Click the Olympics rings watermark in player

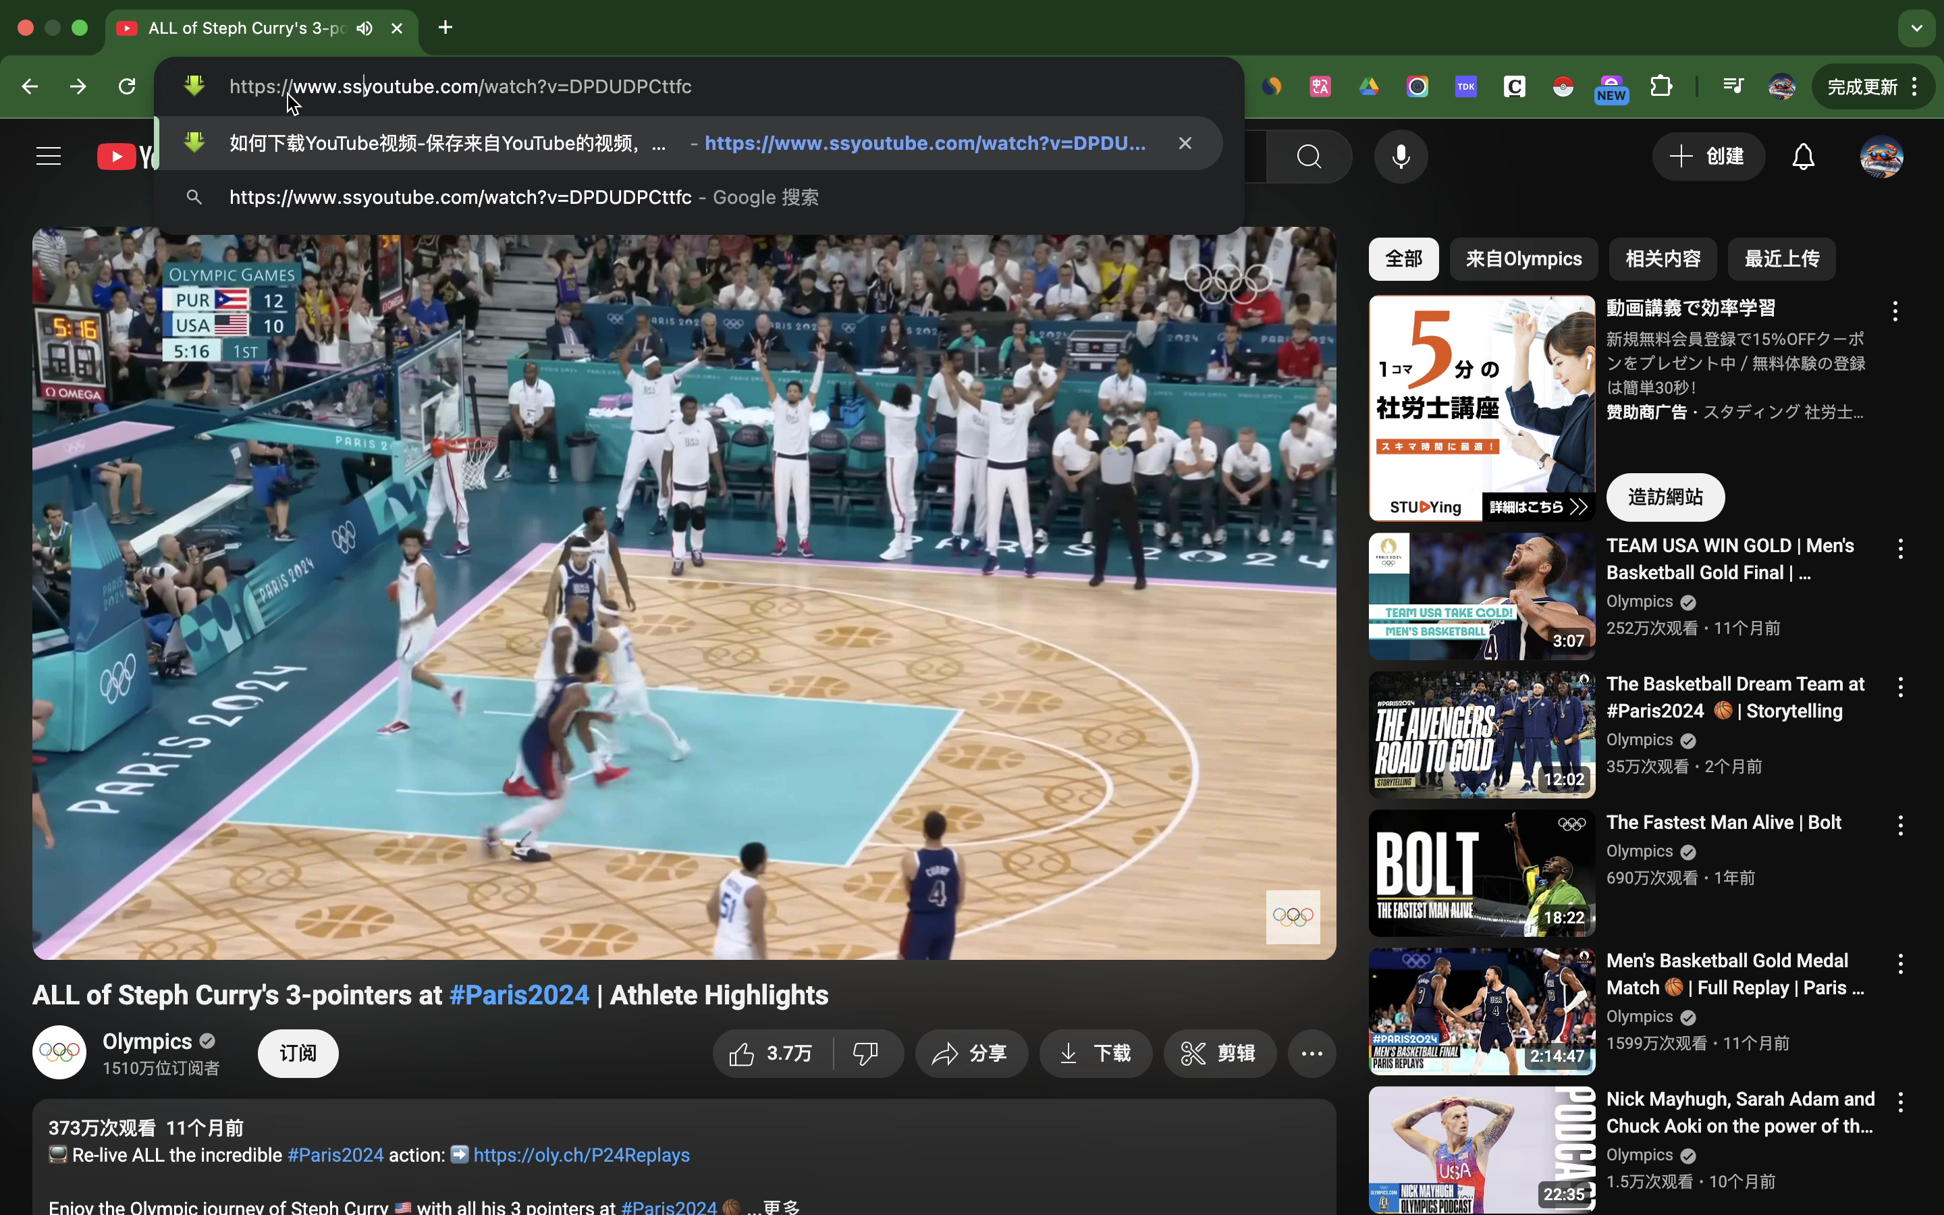click(1293, 916)
